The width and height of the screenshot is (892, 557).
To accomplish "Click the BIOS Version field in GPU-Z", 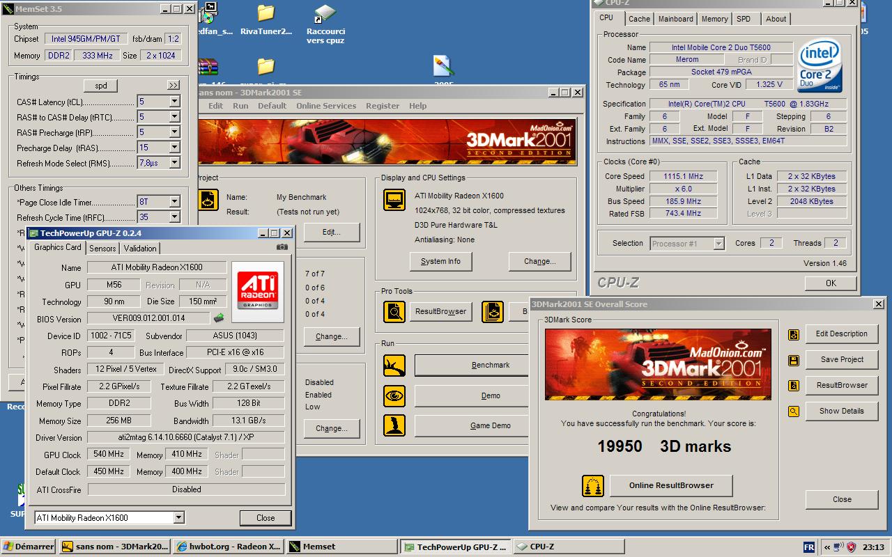I will point(148,319).
